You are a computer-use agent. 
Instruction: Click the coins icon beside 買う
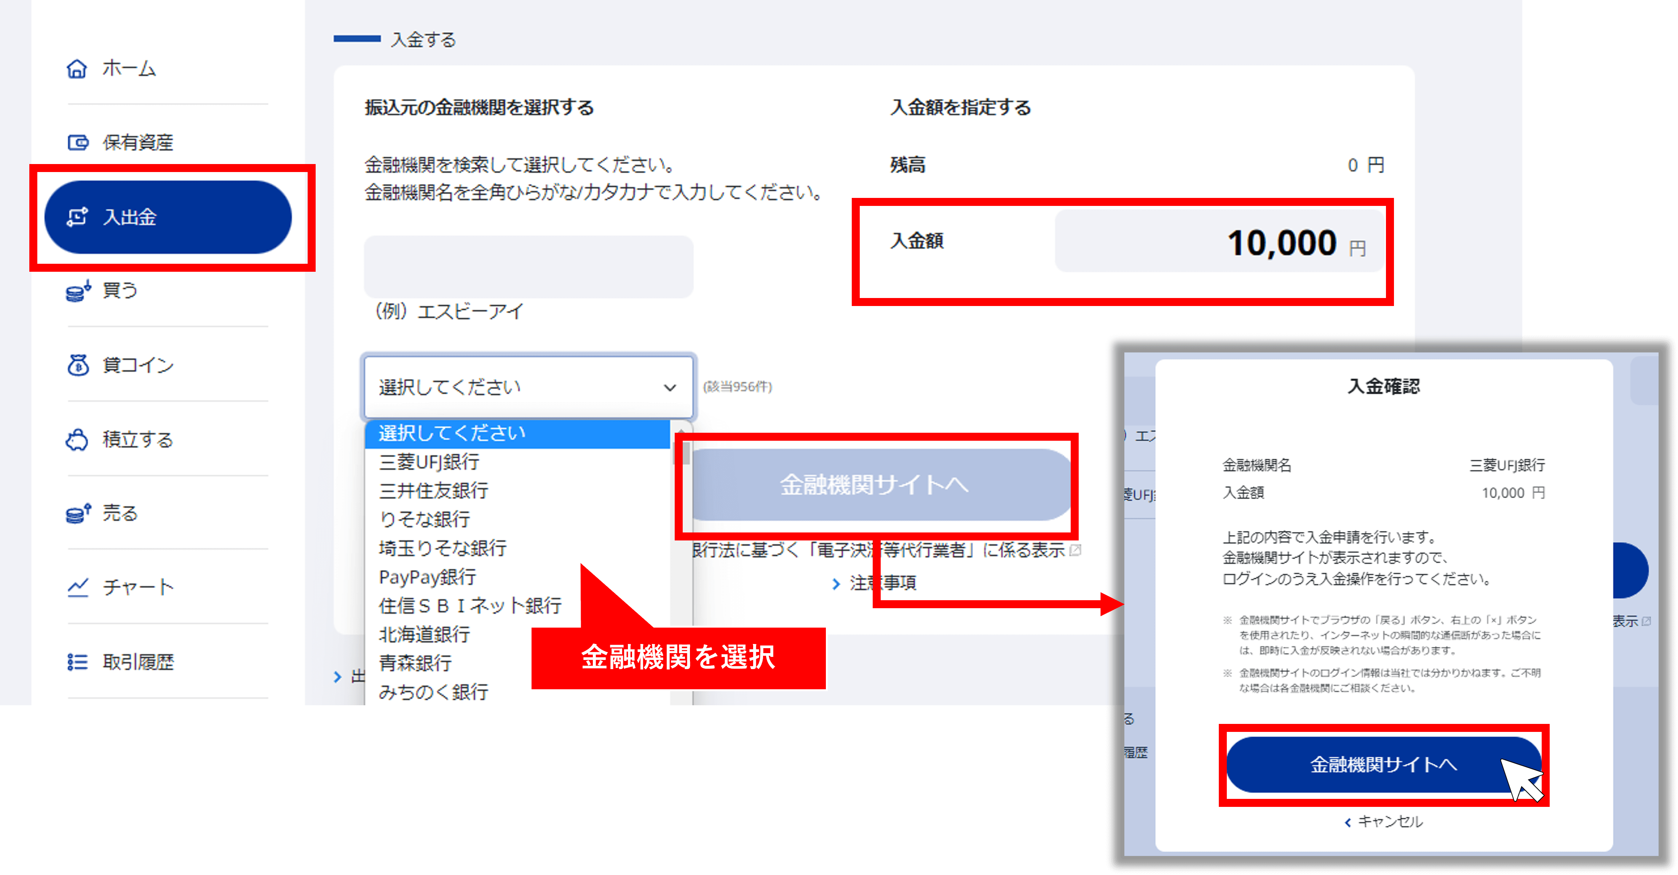78,291
